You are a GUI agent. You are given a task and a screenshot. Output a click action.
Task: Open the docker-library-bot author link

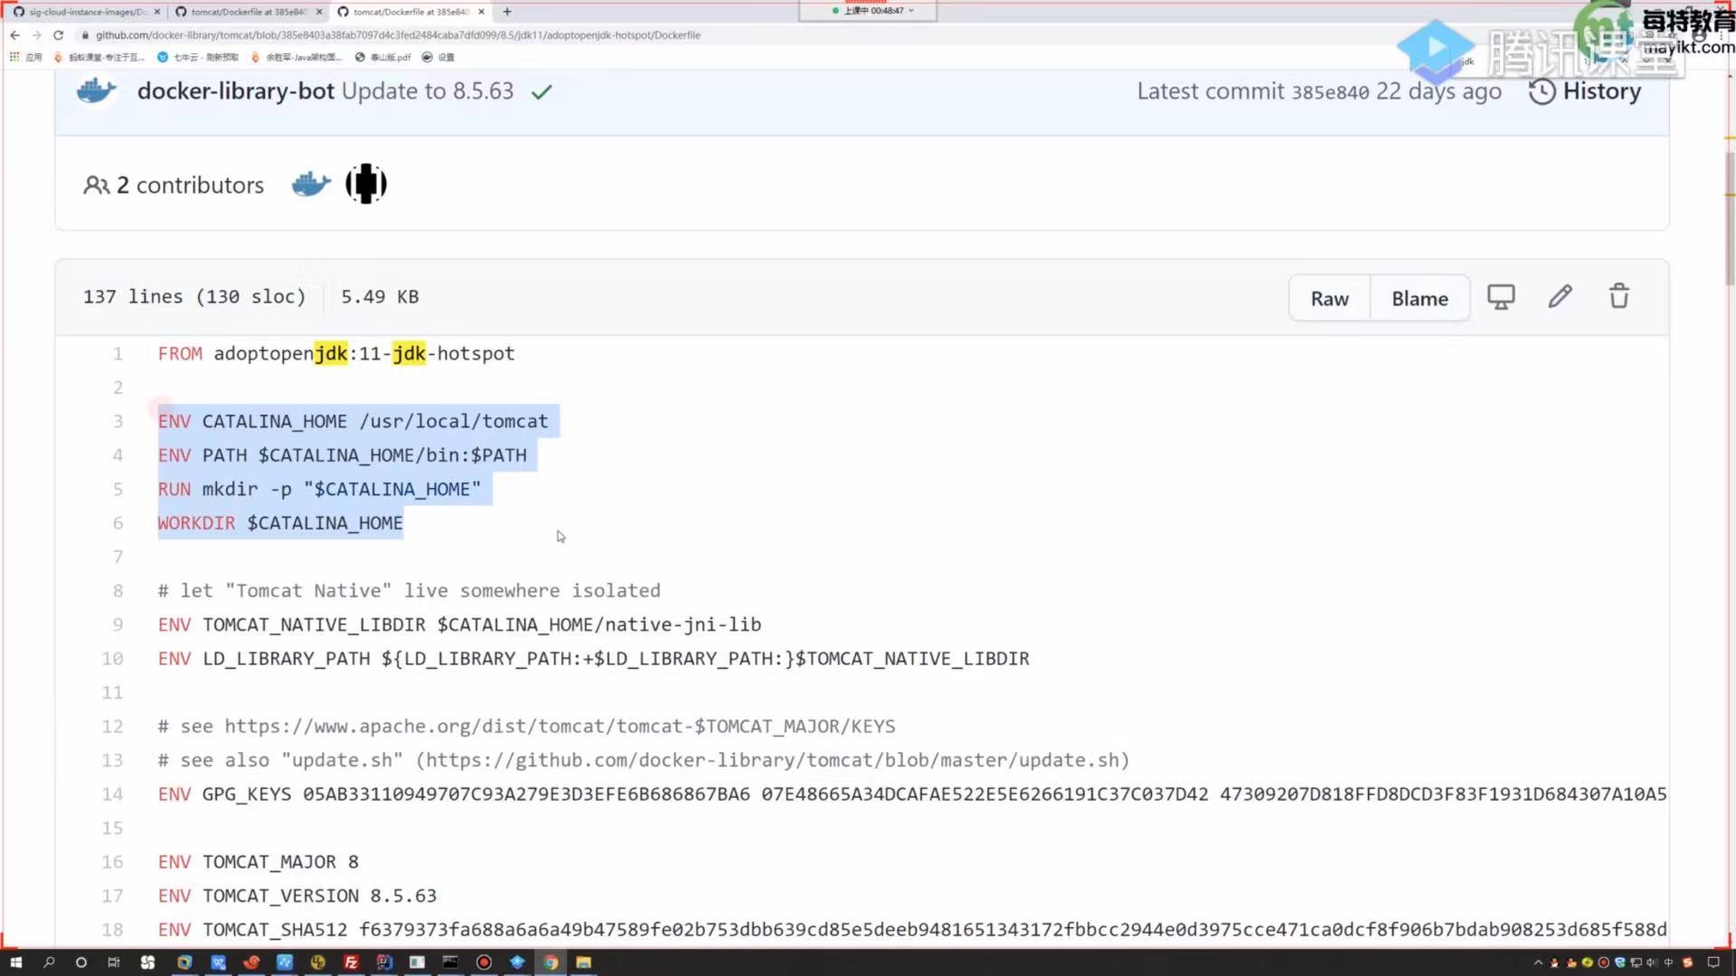click(235, 91)
